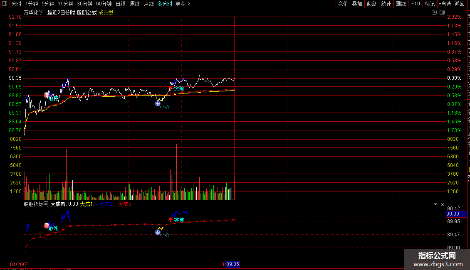Open the 60分钟 chart tab

click(104, 4)
